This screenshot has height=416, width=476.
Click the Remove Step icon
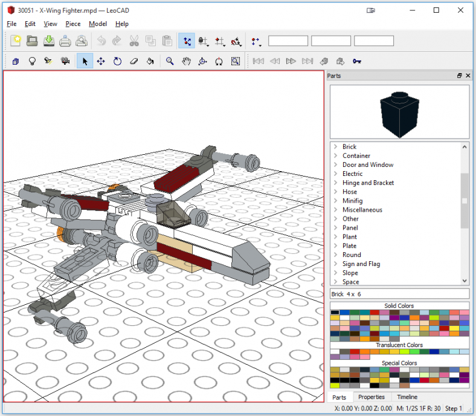(340, 62)
